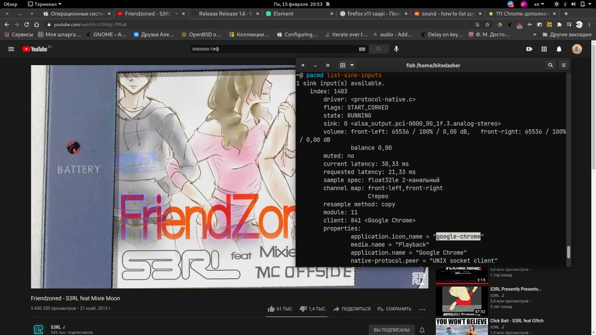Screen dimensions: 596x335
Task: Click the СОХРАНИТЬ save button
Action: coord(394,309)
